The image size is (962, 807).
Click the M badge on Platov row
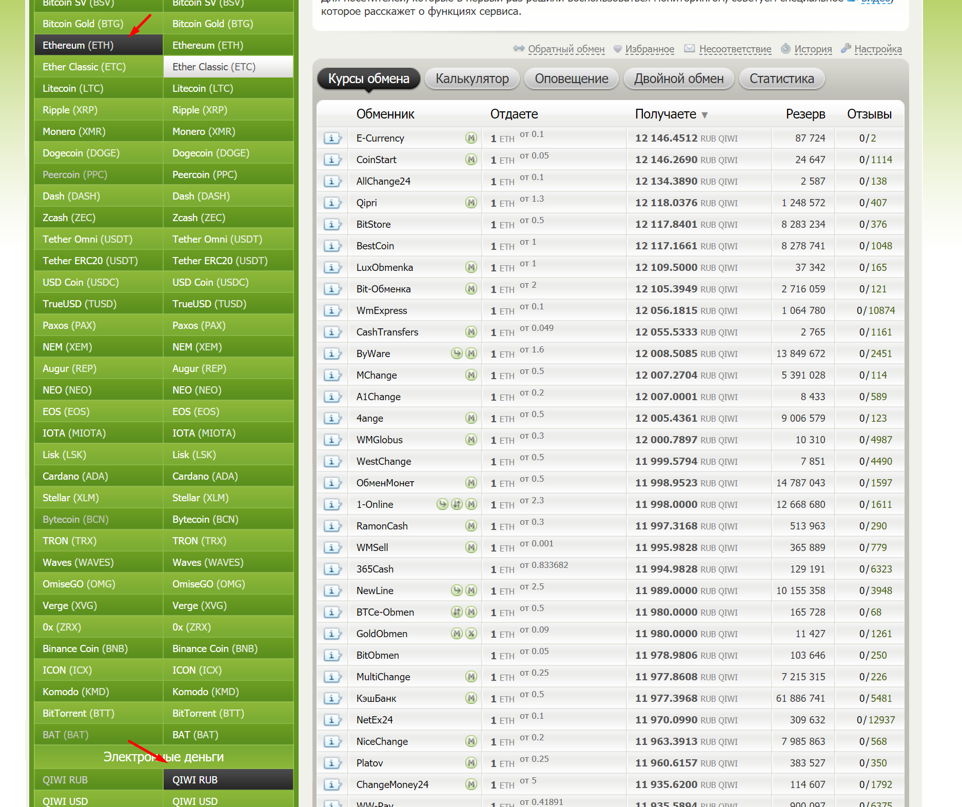point(471,763)
